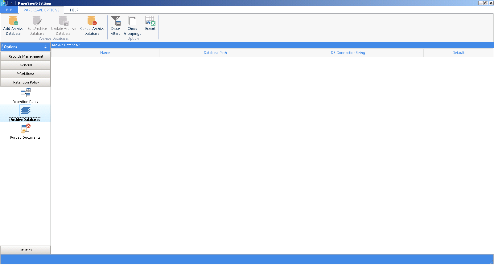Click the Show Groupings Option icon
The image size is (494, 265).
(133, 21)
